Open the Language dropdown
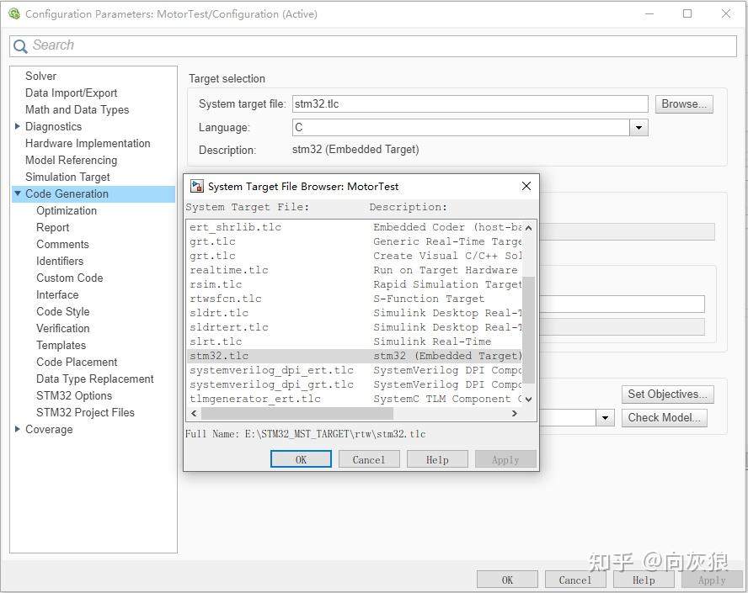748x593 pixels. [638, 126]
